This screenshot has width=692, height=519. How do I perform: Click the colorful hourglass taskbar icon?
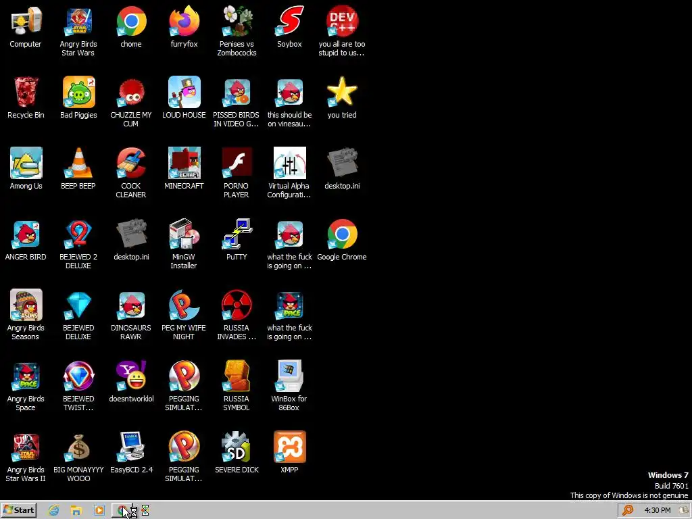(145, 511)
